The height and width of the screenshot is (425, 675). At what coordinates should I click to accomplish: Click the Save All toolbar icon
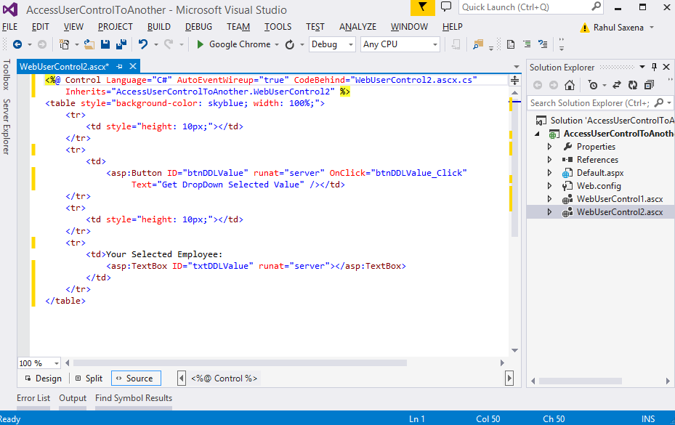point(121,44)
